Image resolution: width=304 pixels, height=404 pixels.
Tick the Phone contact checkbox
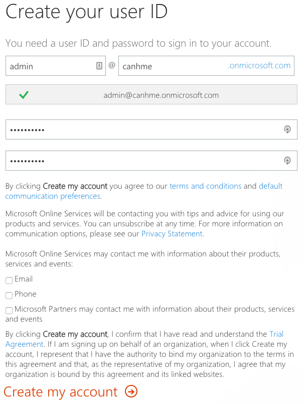pyautogui.click(x=9, y=295)
